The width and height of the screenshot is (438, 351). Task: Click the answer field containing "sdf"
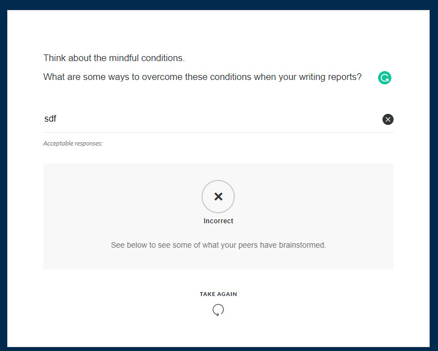[211, 119]
